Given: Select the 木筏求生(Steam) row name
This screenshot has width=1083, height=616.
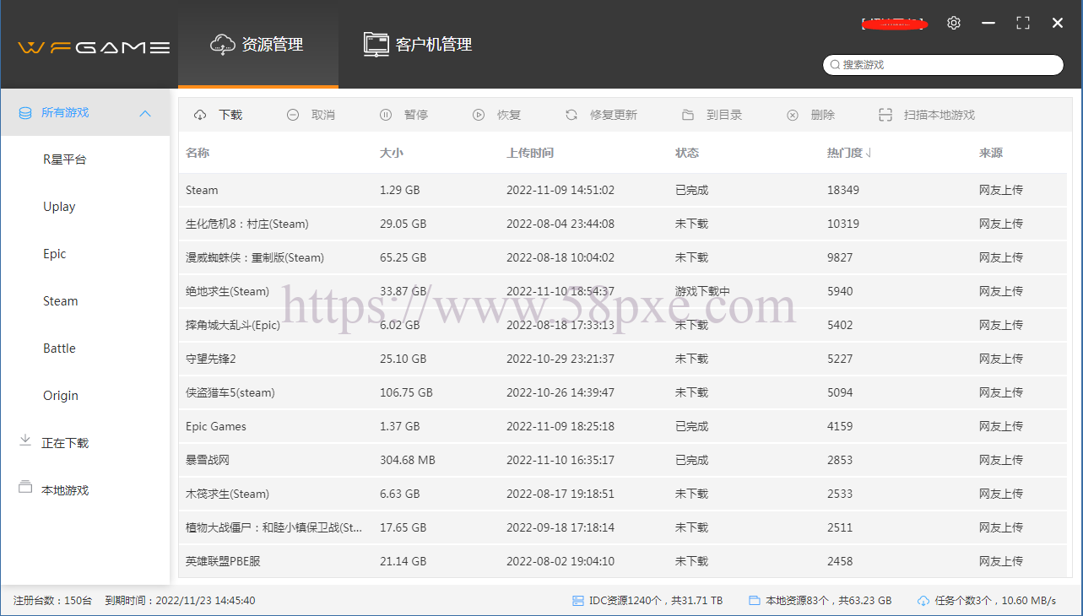Looking at the screenshot, I should pyautogui.click(x=228, y=494).
